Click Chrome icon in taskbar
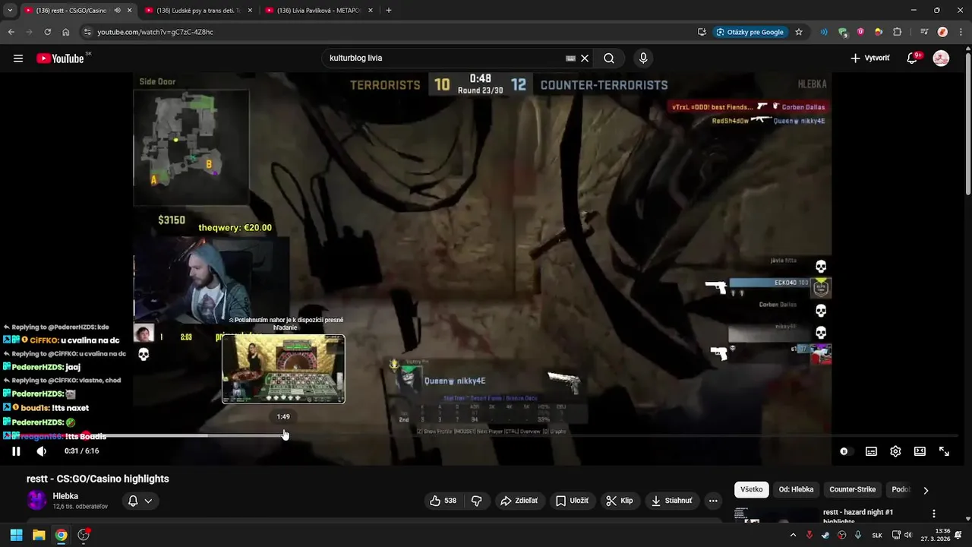Viewport: 972px width, 547px height. (x=61, y=535)
